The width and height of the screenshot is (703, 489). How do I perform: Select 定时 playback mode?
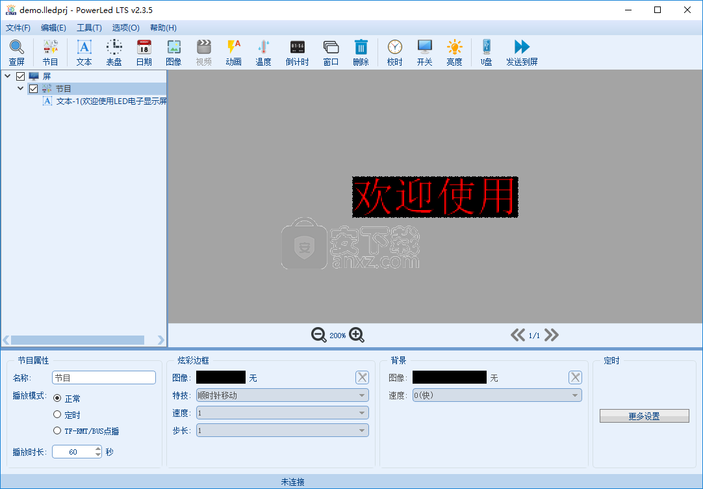[x=57, y=414]
